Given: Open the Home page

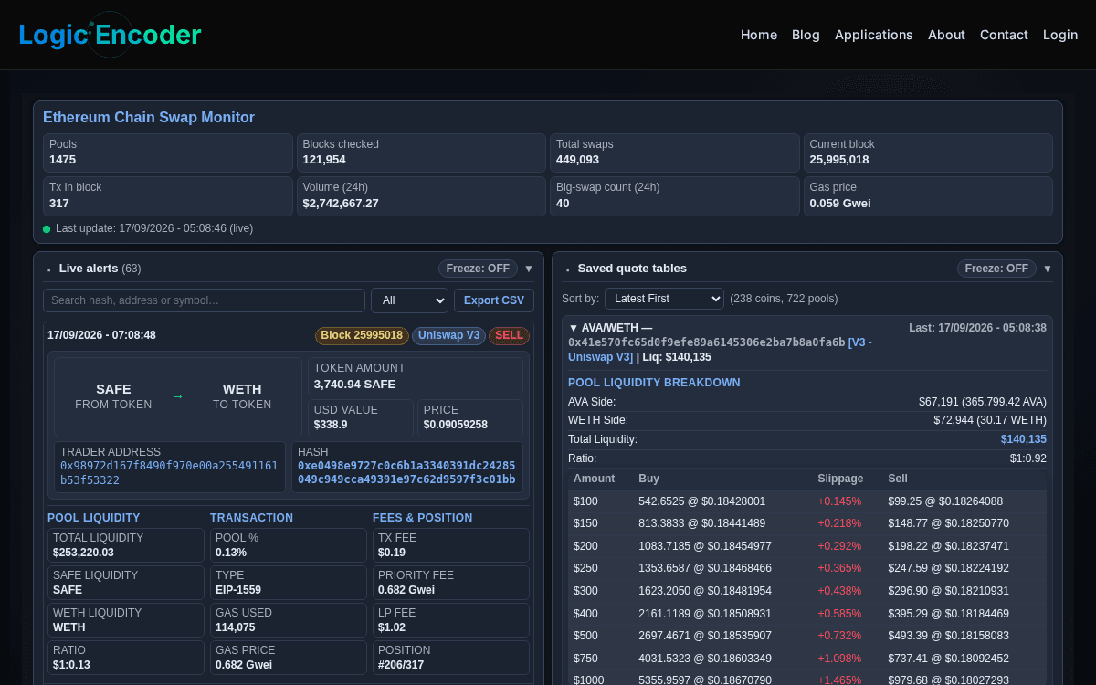Looking at the screenshot, I should 759,35.
